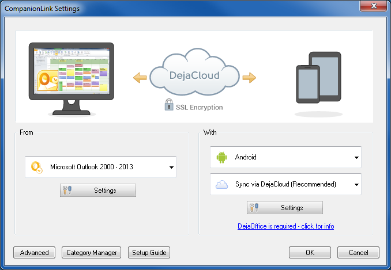Click the Outlook icon in the From dropdown
Image resolution: width=391 pixels, height=270 pixels.
(x=37, y=167)
